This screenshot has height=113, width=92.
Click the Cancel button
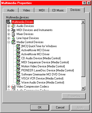60,107
